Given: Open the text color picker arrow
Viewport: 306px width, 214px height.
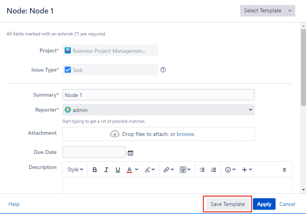Looking at the screenshot, I should (x=137, y=170).
